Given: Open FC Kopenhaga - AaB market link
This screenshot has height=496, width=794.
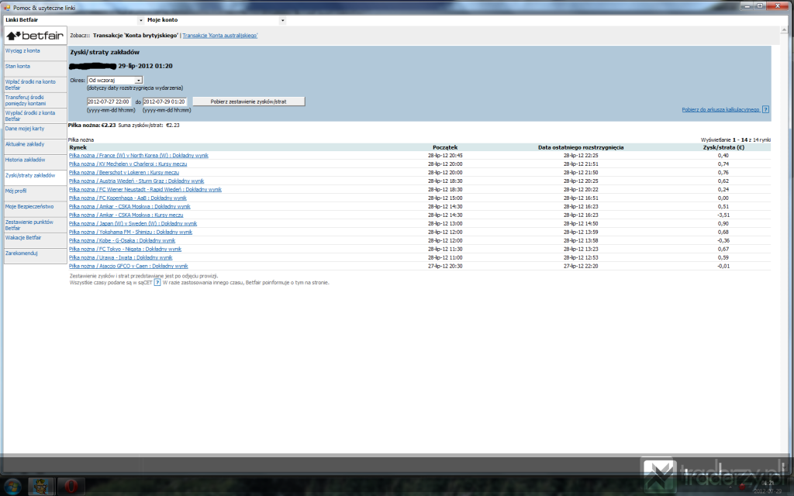Looking at the screenshot, I should 128,198.
